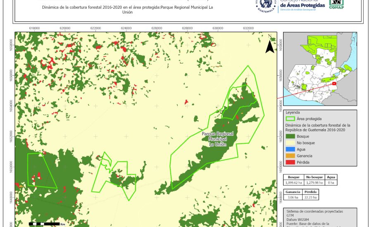The height and width of the screenshot is (227, 372).
Task: Click the north arrow compass symbol
Action: point(269,46)
